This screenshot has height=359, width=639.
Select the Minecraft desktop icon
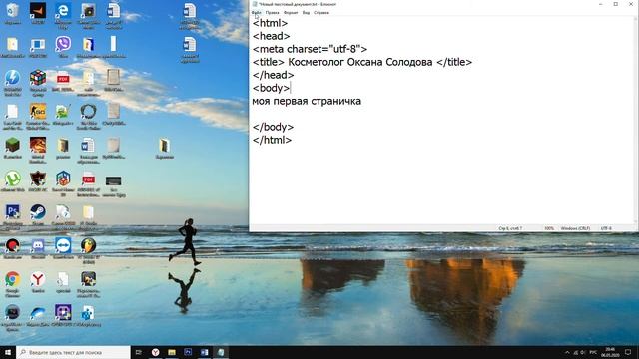coord(13,148)
